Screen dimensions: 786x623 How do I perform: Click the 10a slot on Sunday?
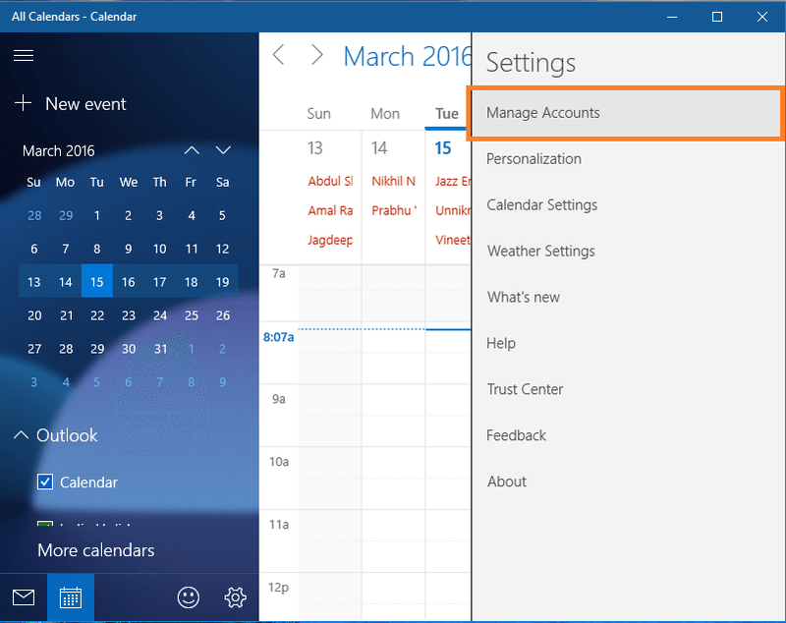[x=330, y=479]
